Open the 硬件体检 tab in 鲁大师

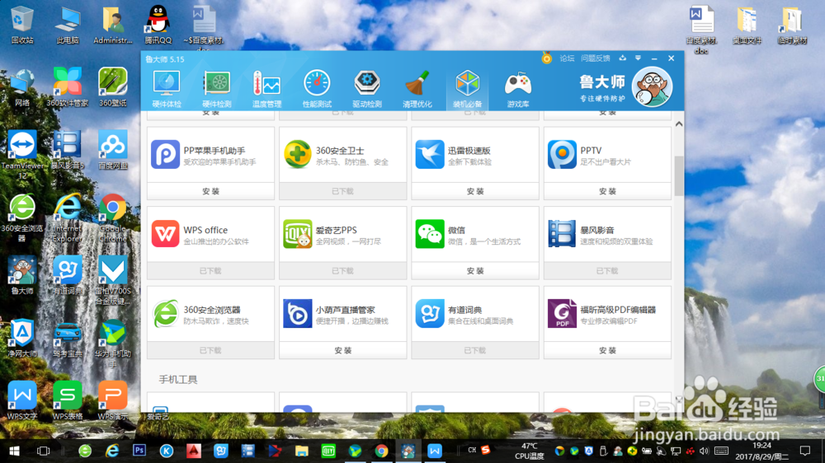(167, 89)
